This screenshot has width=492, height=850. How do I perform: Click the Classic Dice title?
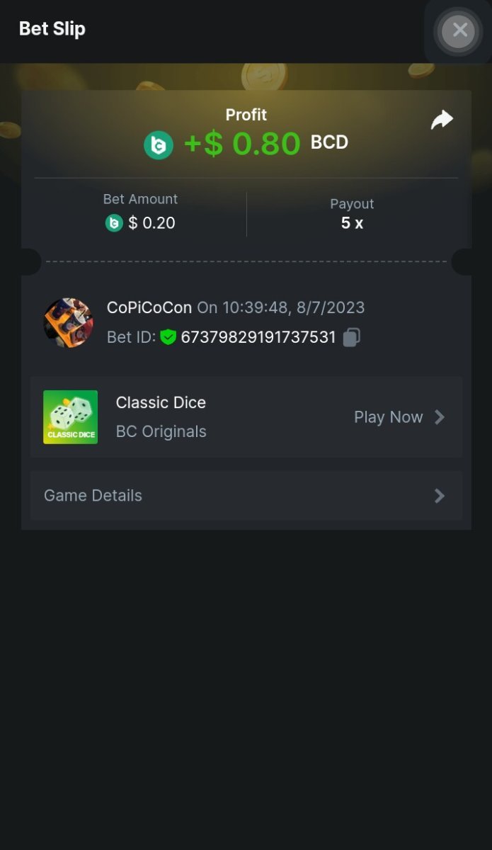point(161,402)
